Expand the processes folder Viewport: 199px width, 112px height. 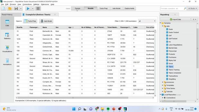click(163, 82)
